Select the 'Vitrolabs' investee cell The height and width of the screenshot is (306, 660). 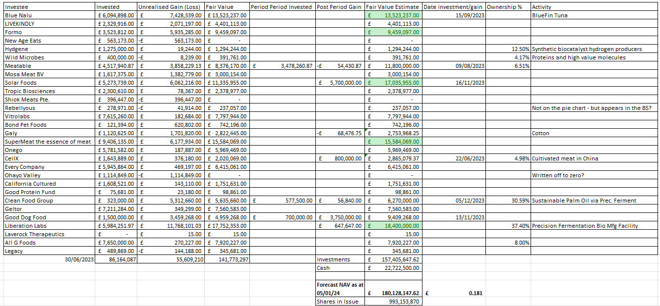pyautogui.click(x=49, y=116)
